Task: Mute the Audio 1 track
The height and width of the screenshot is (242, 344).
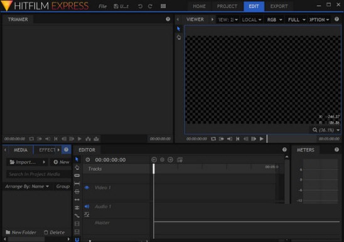Action: pos(87,206)
